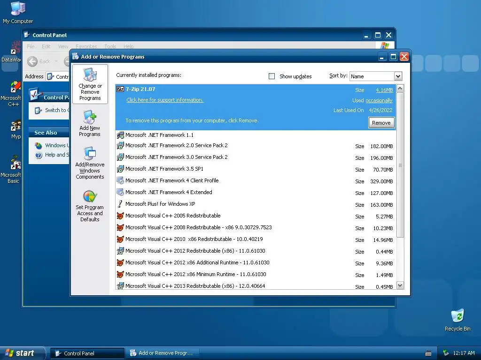This screenshot has height=360, width=481.
Task: Select Microsoft Plus! for Windows XP row
Action: click(x=256, y=204)
